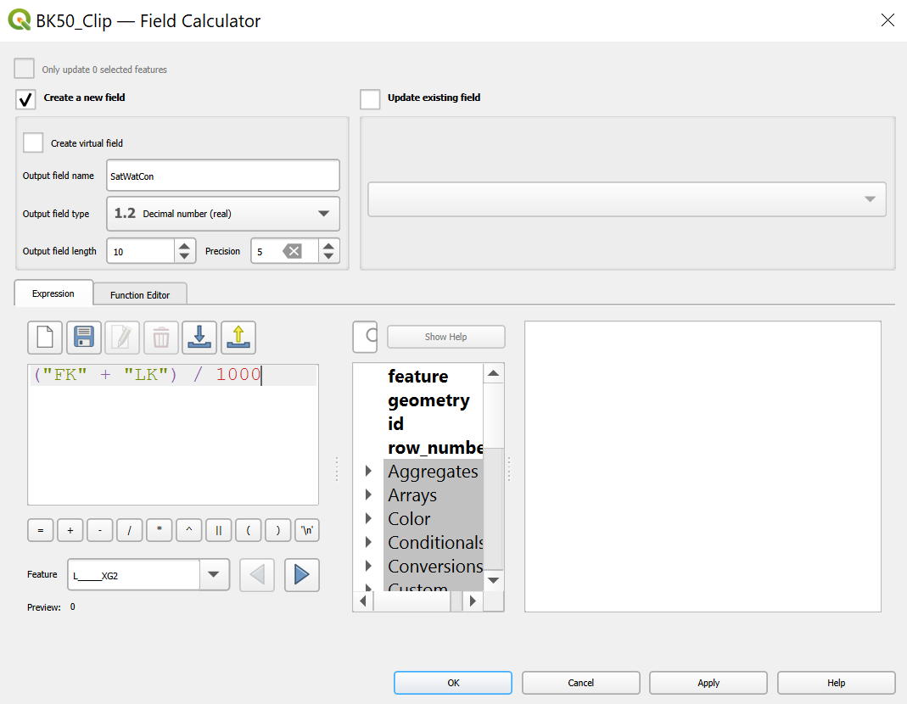907x704 pixels.
Task: Select the 'geometry' item in function list
Action: pos(428,400)
